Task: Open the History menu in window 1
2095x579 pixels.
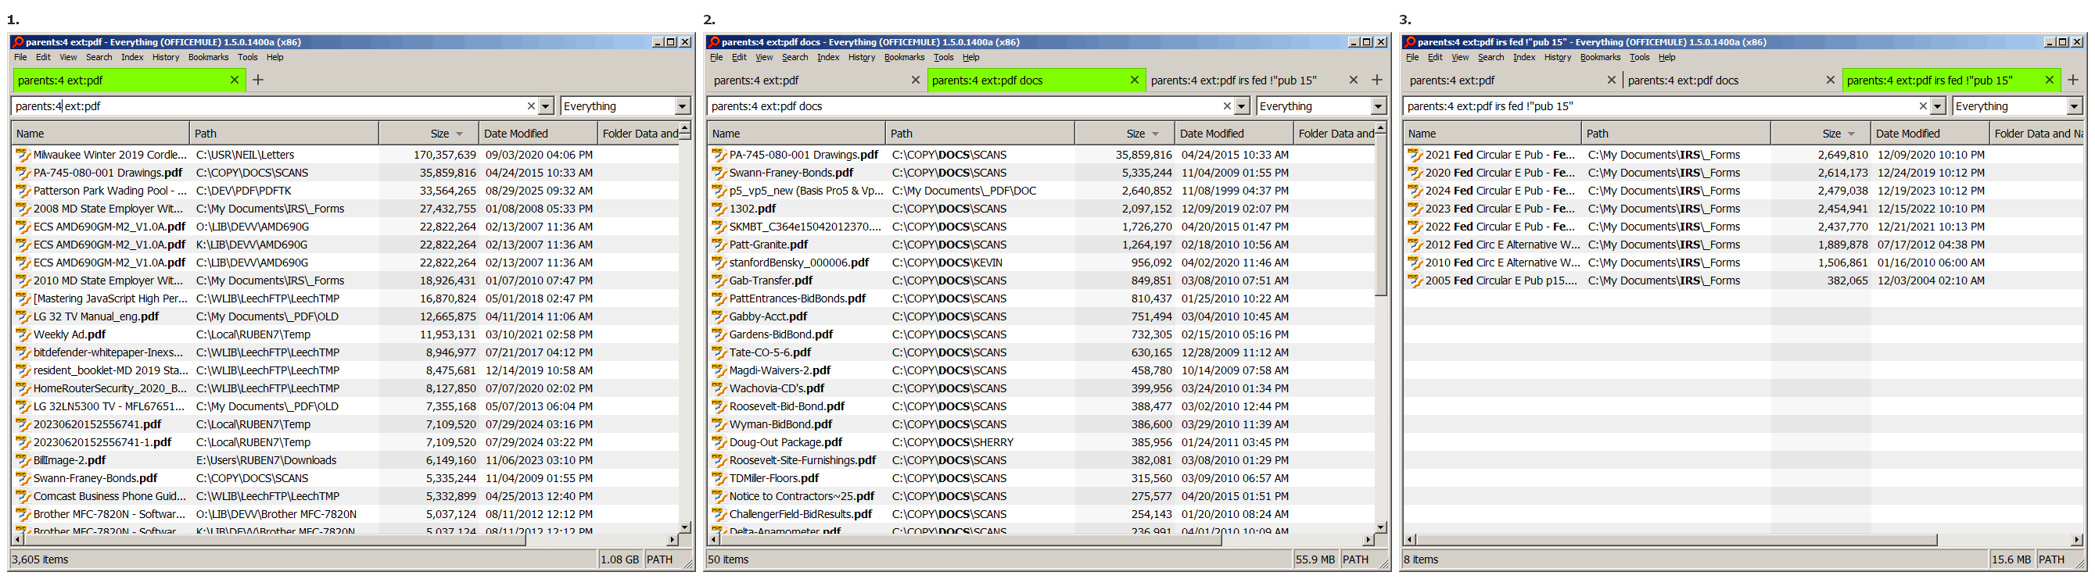Action: point(166,57)
